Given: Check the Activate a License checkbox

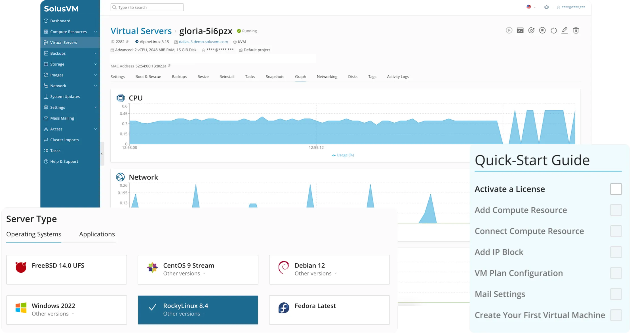Looking at the screenshot, I should click(616, 189).
